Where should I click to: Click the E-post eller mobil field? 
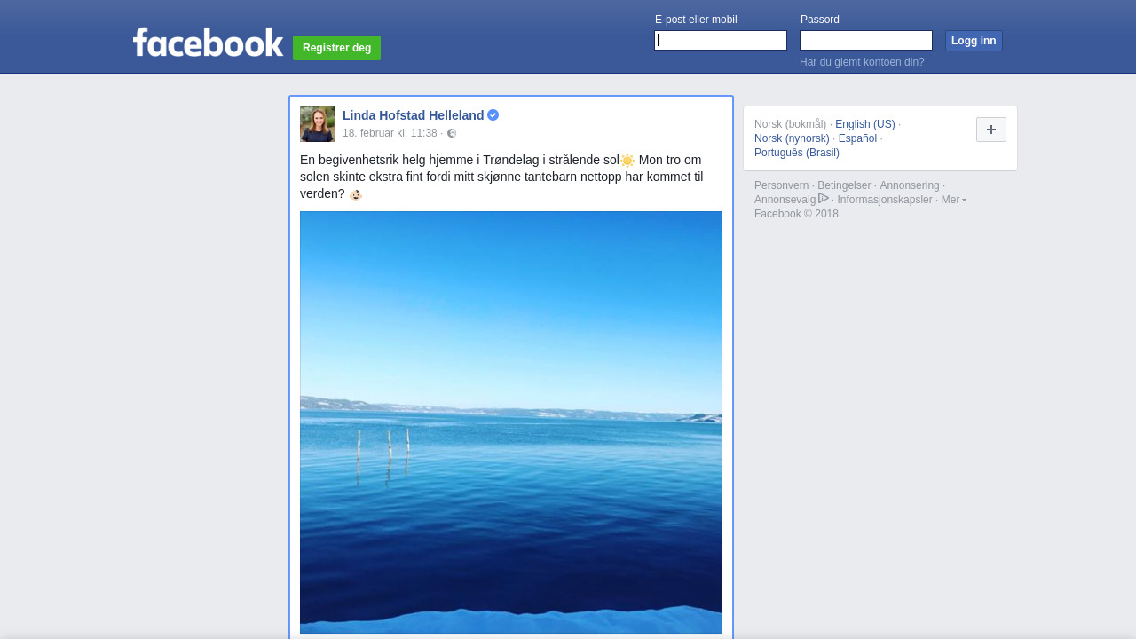click(721, 41)
